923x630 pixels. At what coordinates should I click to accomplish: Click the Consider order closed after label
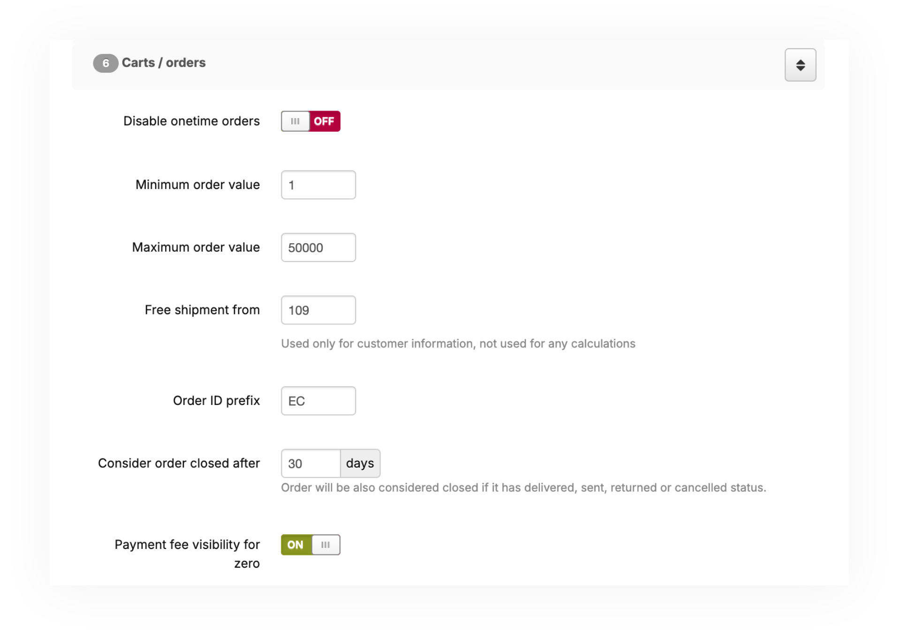pos(179,463)
